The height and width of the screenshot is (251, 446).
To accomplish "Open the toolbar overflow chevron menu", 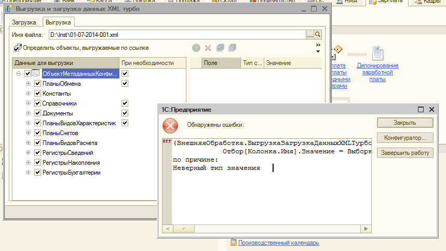I will (318, 48).
